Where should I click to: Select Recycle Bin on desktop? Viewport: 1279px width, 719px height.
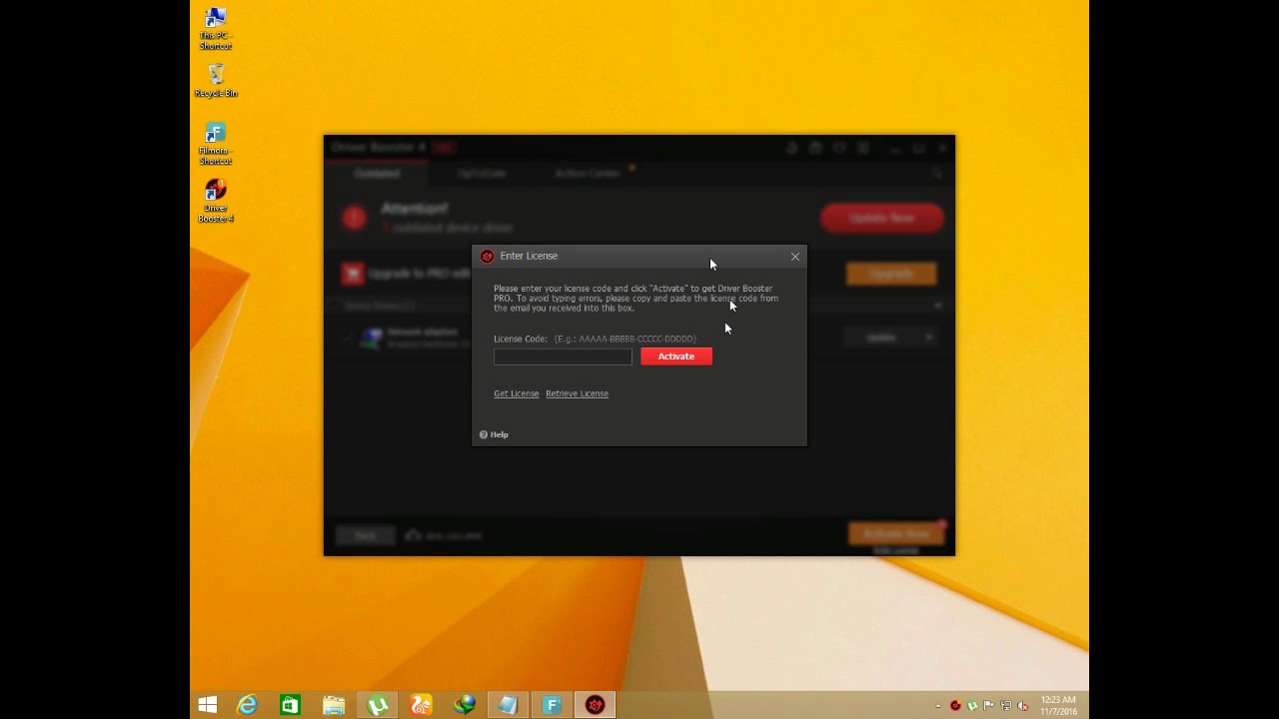[x=216, y=81]
